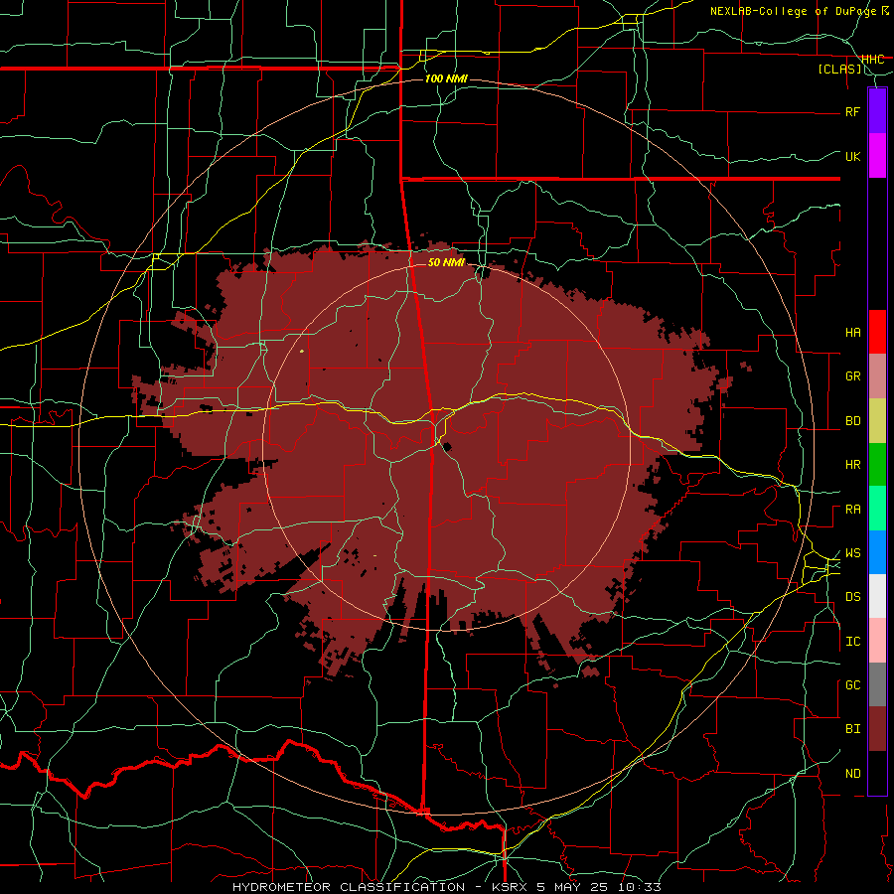
Task: Click the DS legend label
Action: (853, 597)
